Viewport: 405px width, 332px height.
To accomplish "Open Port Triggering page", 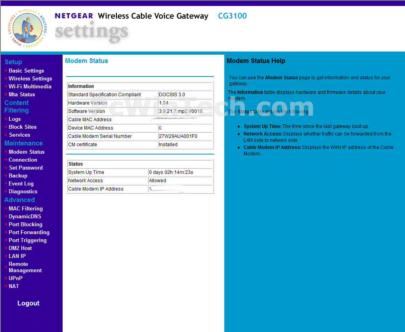I will pyautogui.click(x=28, y=240).
